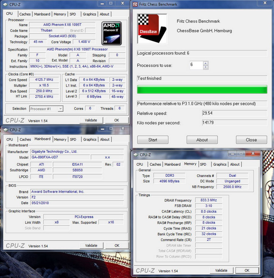Switch to CPU tab in Memory CPU-Z window
The height and width of the screenshot is (278, 274).
point(140,164)
